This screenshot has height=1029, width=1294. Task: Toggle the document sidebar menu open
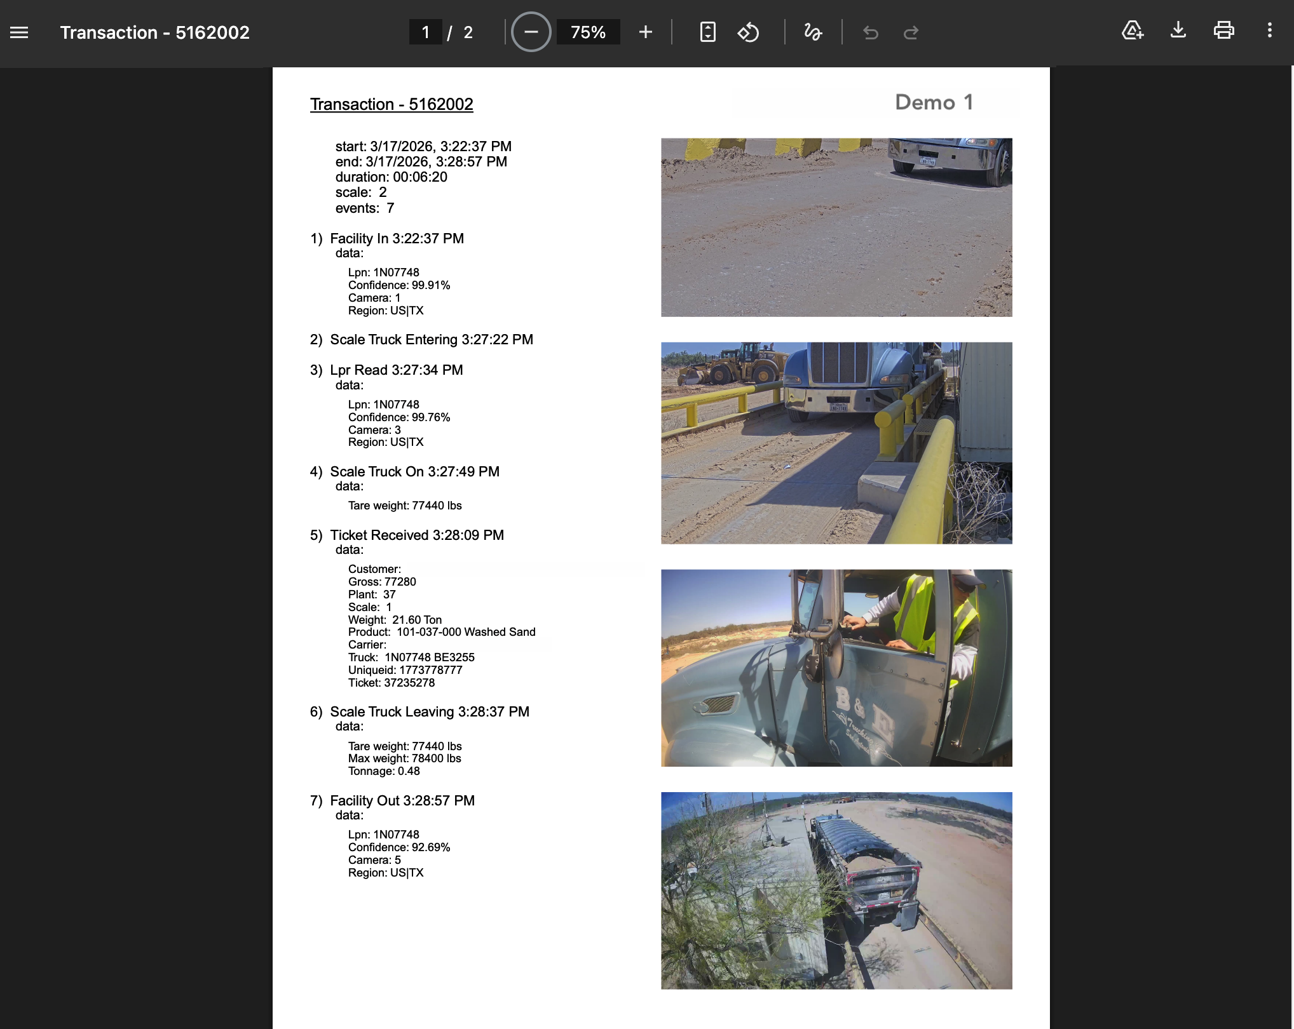click(x=18, y=32)
